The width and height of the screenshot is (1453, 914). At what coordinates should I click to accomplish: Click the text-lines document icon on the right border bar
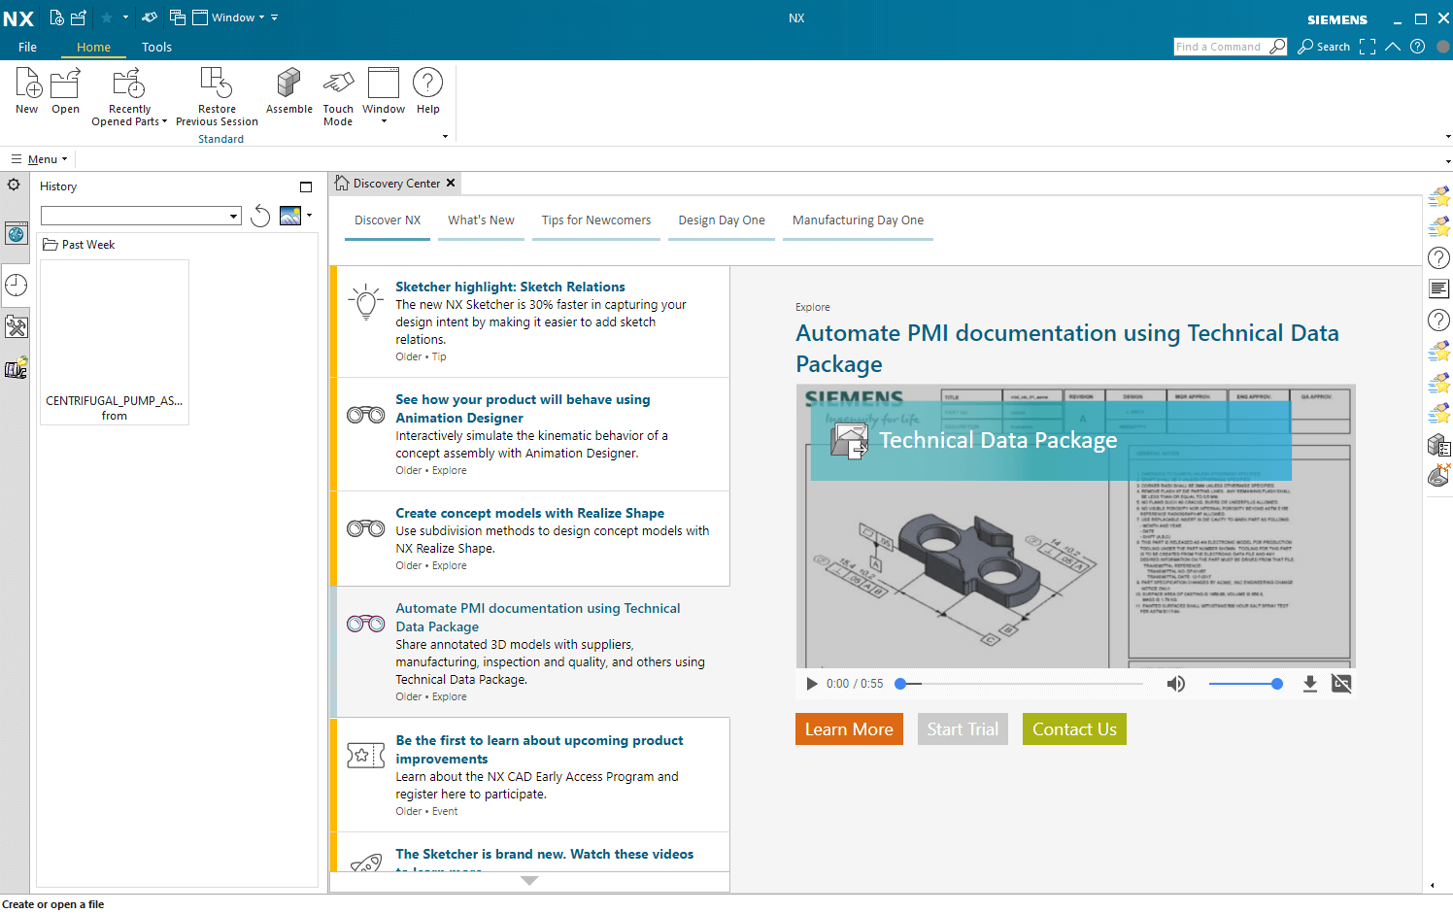(1438, 288)
